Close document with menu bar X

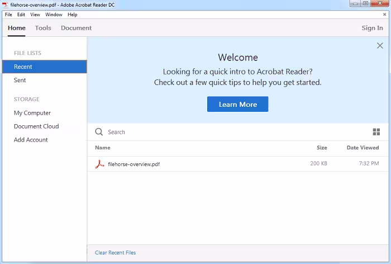click(384, 15)
